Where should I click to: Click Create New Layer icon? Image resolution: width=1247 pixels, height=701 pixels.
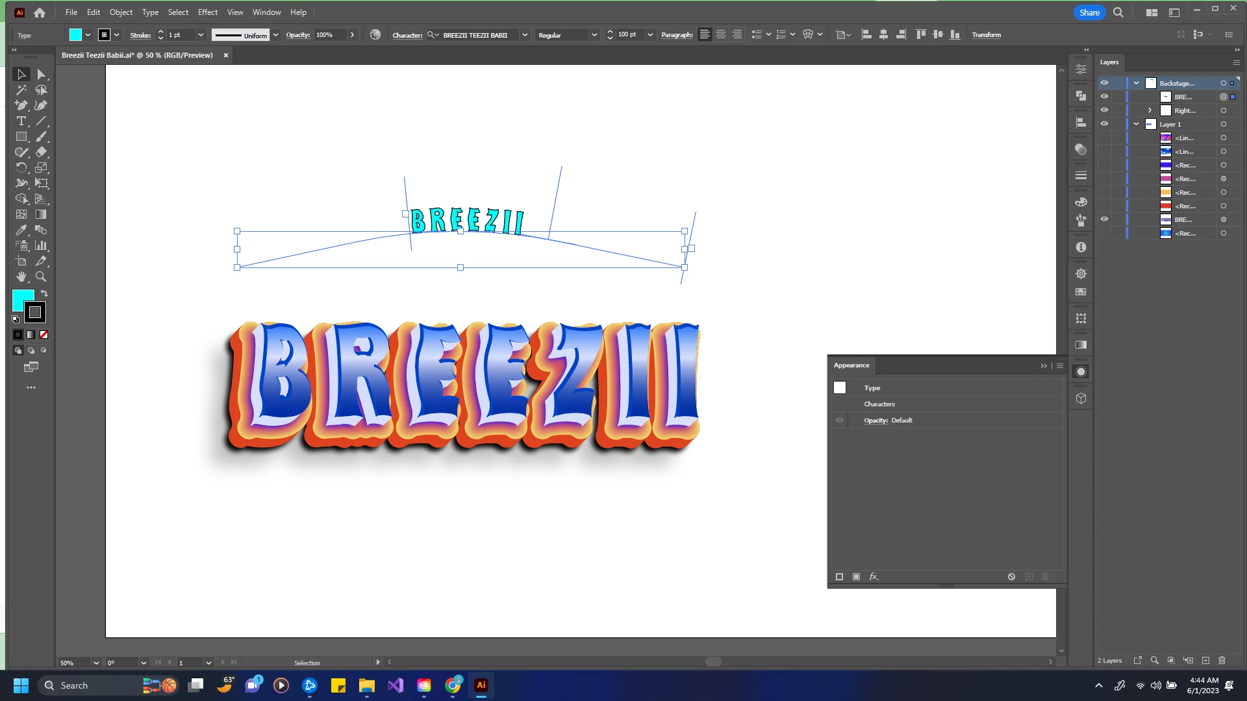pos(1205,660)
